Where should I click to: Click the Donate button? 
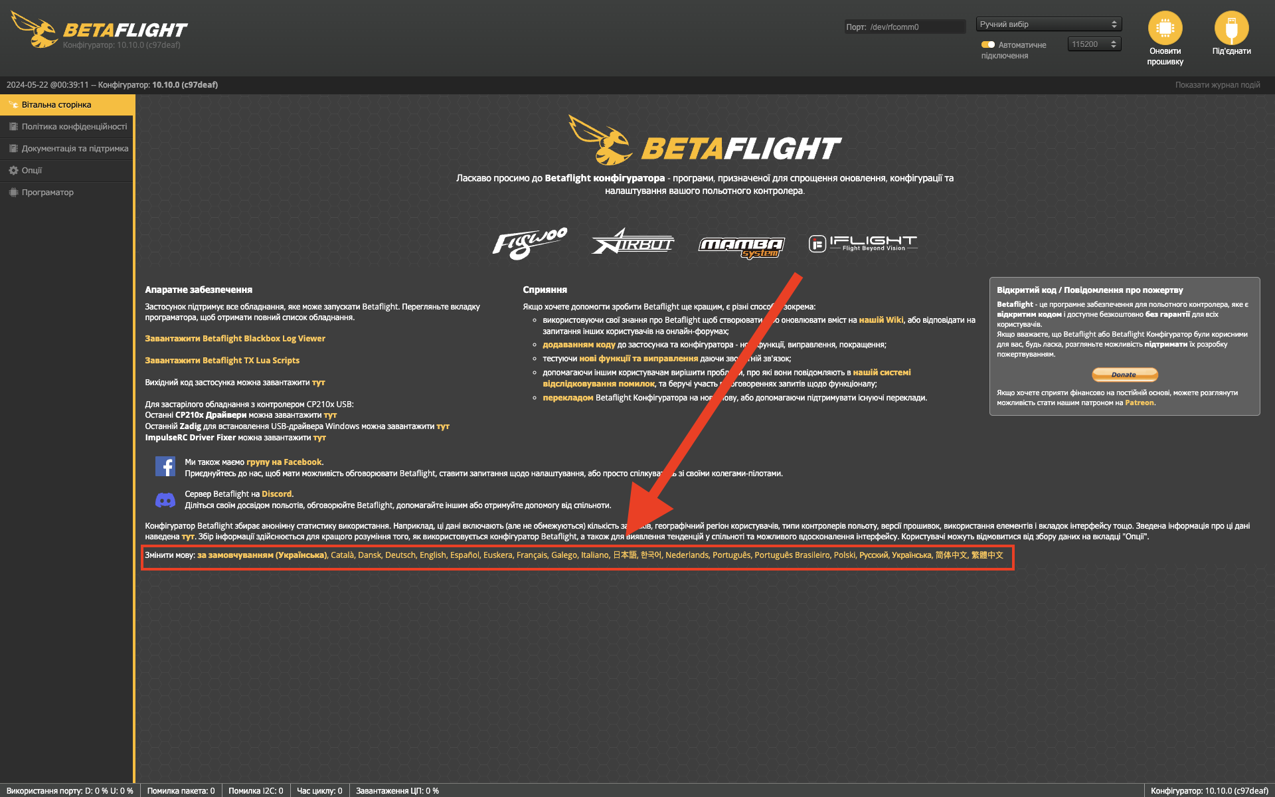(x=1124, y=375)
